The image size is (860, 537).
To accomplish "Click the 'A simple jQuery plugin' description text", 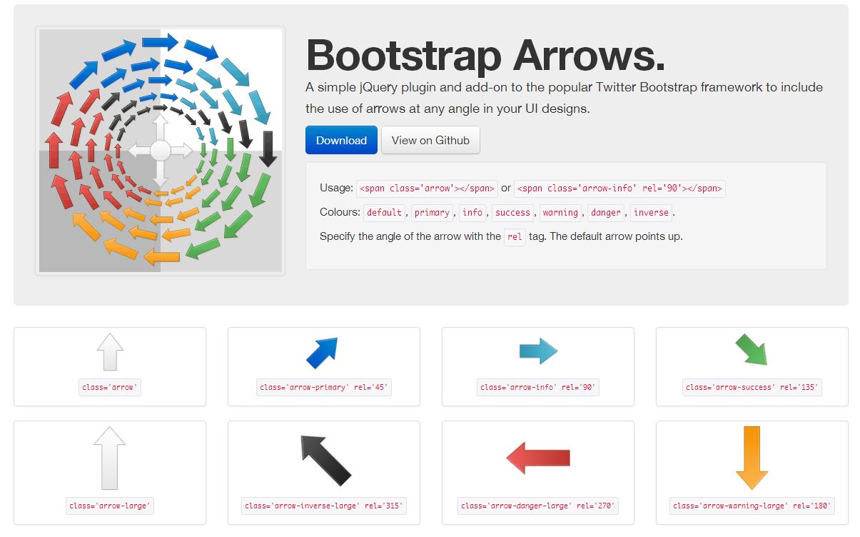I will pos(564,98).
